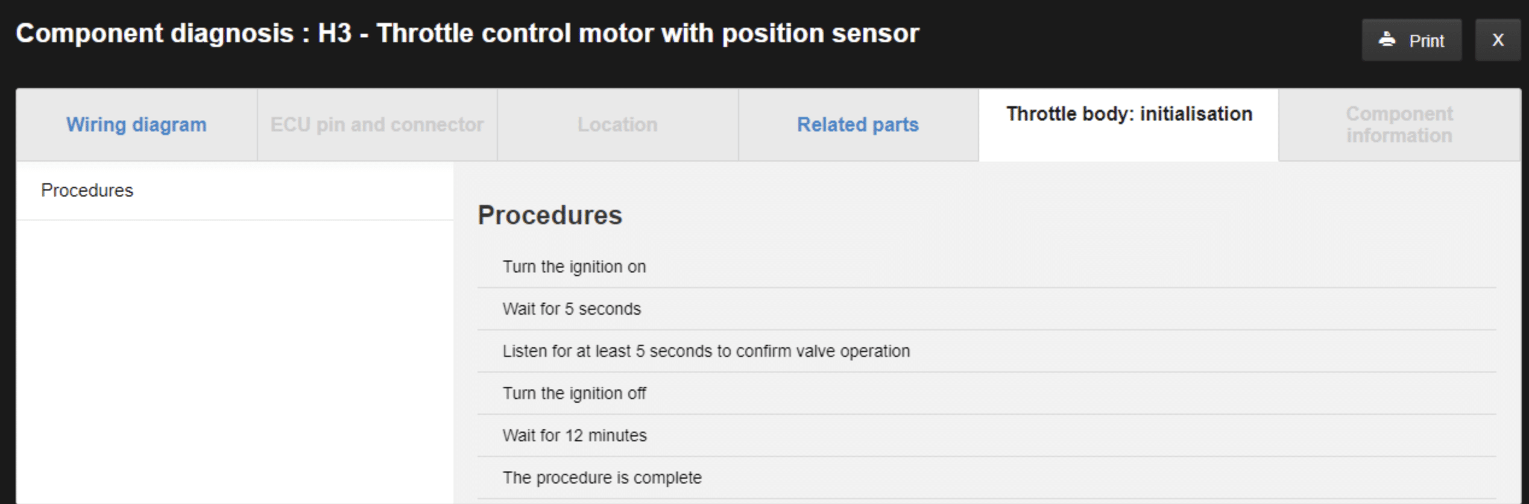Image resolution: width=1529 pixels, height=504 pixels.
Task: Click the Component diagnosis H3 title text
Action: click(x=467, y=34)
